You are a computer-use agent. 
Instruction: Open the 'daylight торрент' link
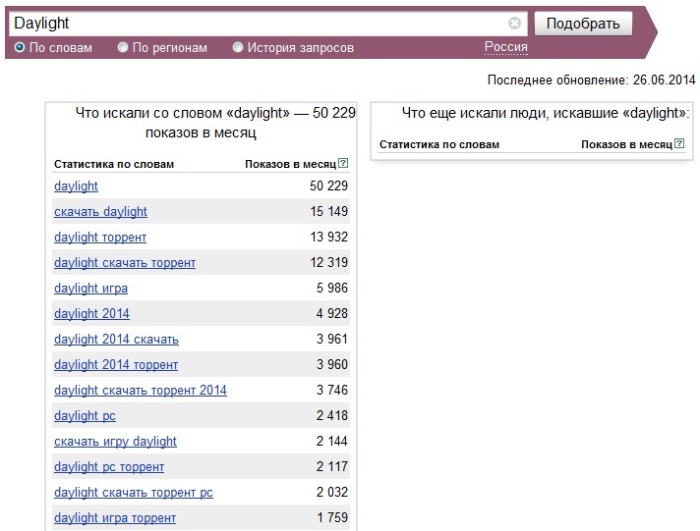point(100,238)
